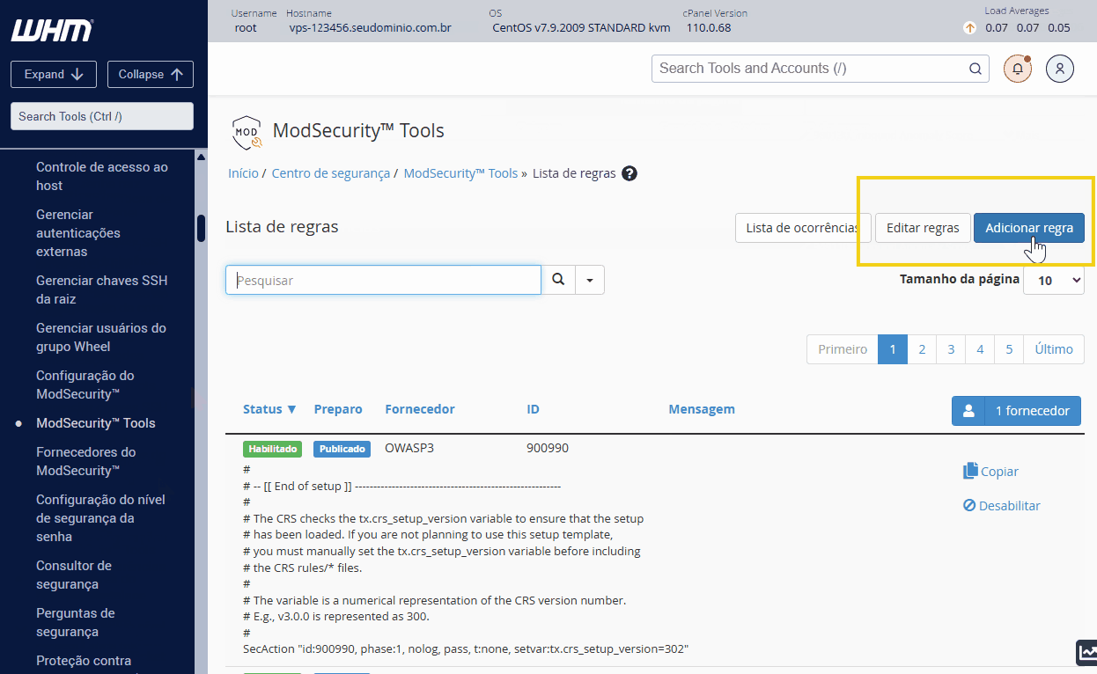The image size is (1097, 674).
Task: Click the WHM logo
Action: click(x=52, y=29)
